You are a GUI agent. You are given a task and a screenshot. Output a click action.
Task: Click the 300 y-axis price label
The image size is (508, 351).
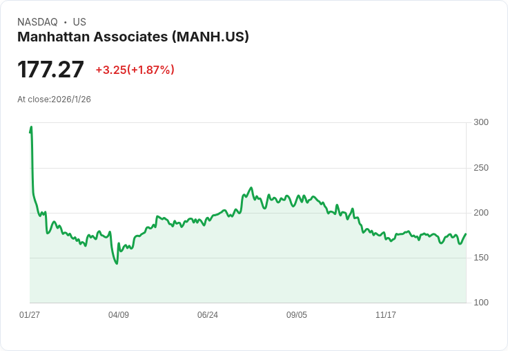tap(481, 122)
